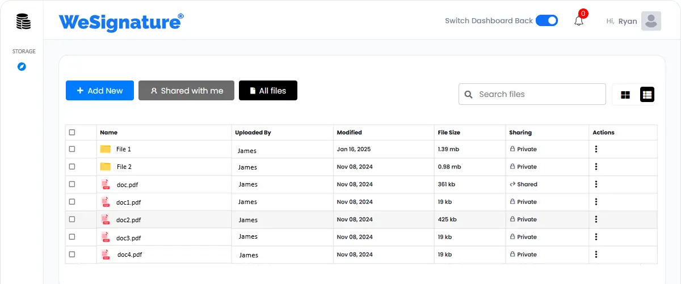Click the Add New button
681x284 pixels.
[x=100, y=91]
